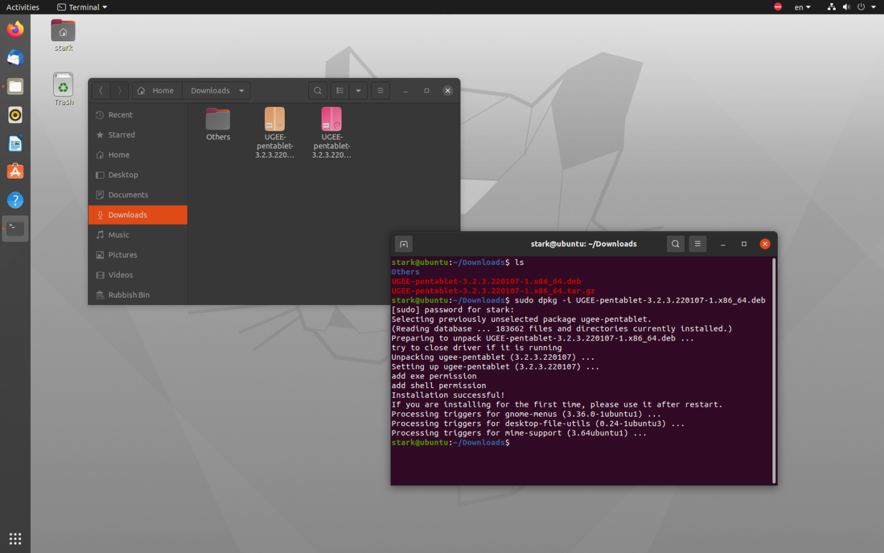Image resolution: width=884 pixels, height=553 pixels.
Task: Click the red .tar.gz filename in Terminal output
Action: click(x=493, y=290)
